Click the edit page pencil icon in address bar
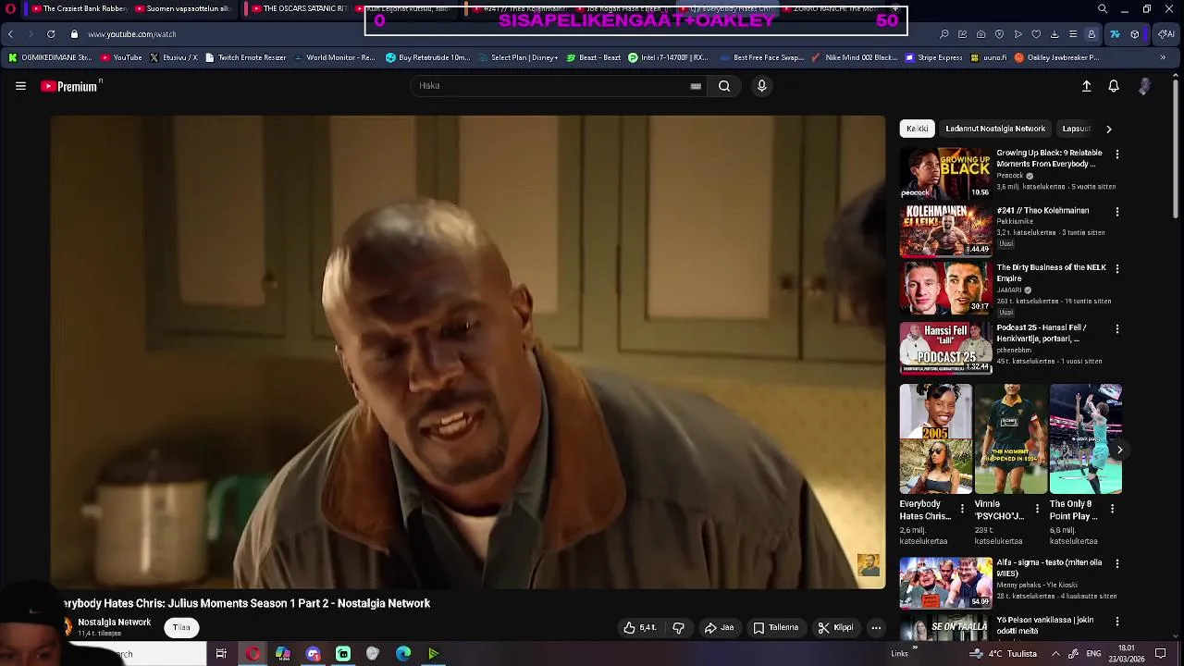1184x666 pixels. [962, 34]
